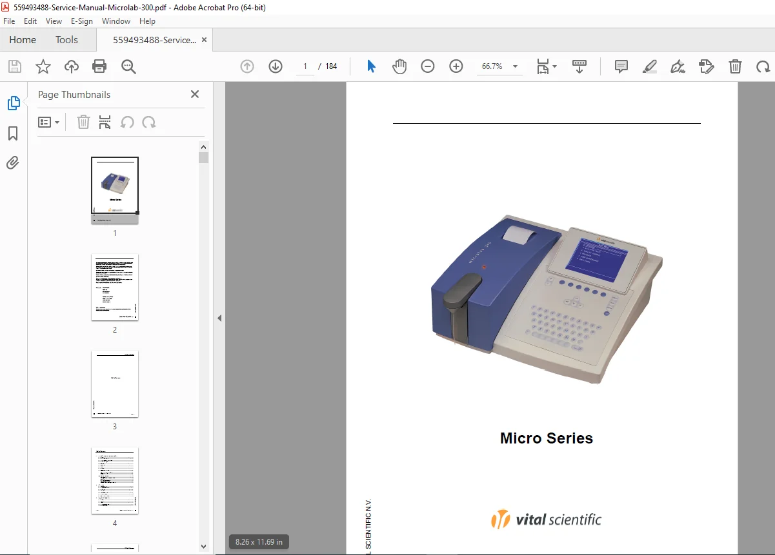775x555 pixels.
Task: Print the document using printer icon
Action: click(x=99, y=66)
